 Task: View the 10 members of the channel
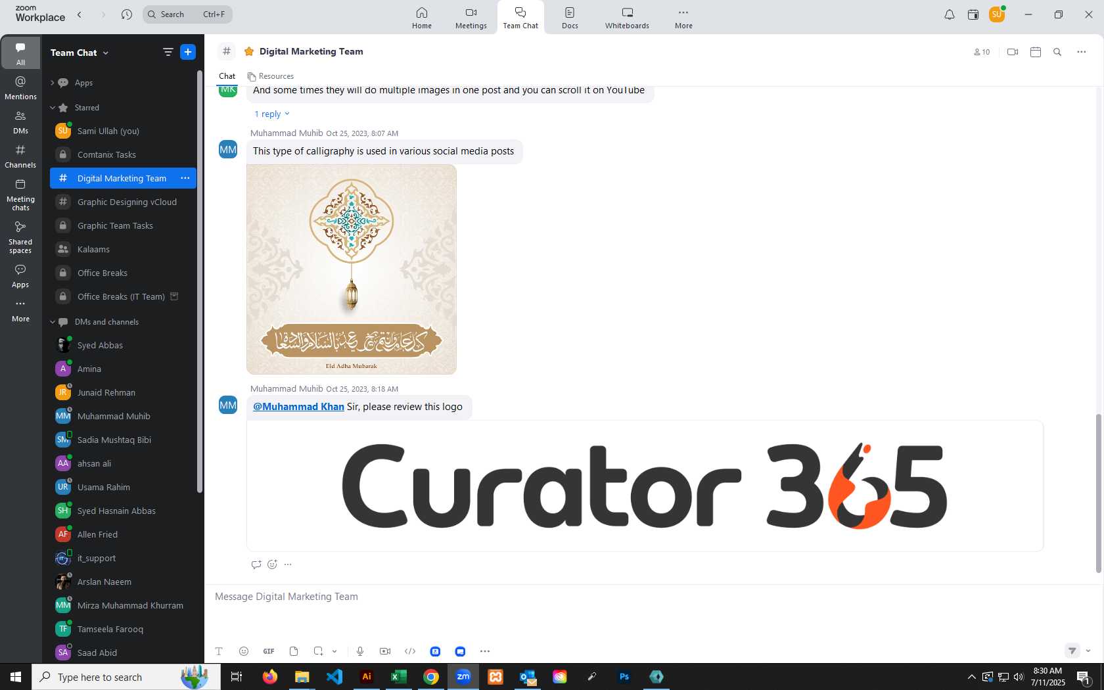pyautogui.click(x=982, y=52)
